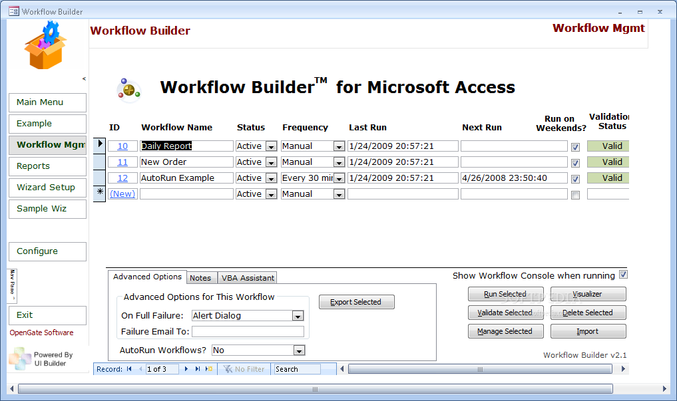The height and width of the screenshot is (401, 677).
Task: Click Manage Selected button
Action: [506, 331]
